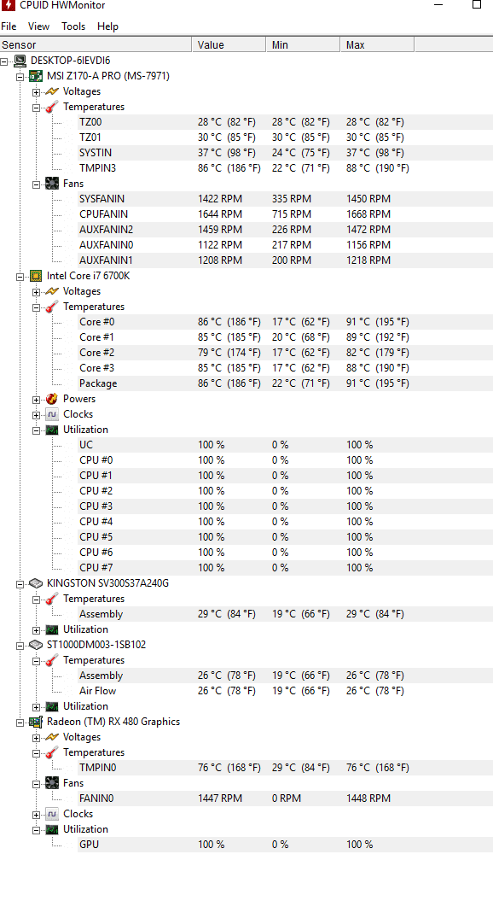Click the ST1000DM003-1SB102 hard drive icon
493x901 pixels.
click(x=36, y=645)
